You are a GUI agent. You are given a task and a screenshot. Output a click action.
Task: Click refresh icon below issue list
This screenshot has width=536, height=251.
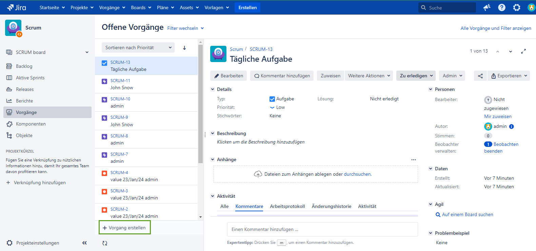coord(105,243)
